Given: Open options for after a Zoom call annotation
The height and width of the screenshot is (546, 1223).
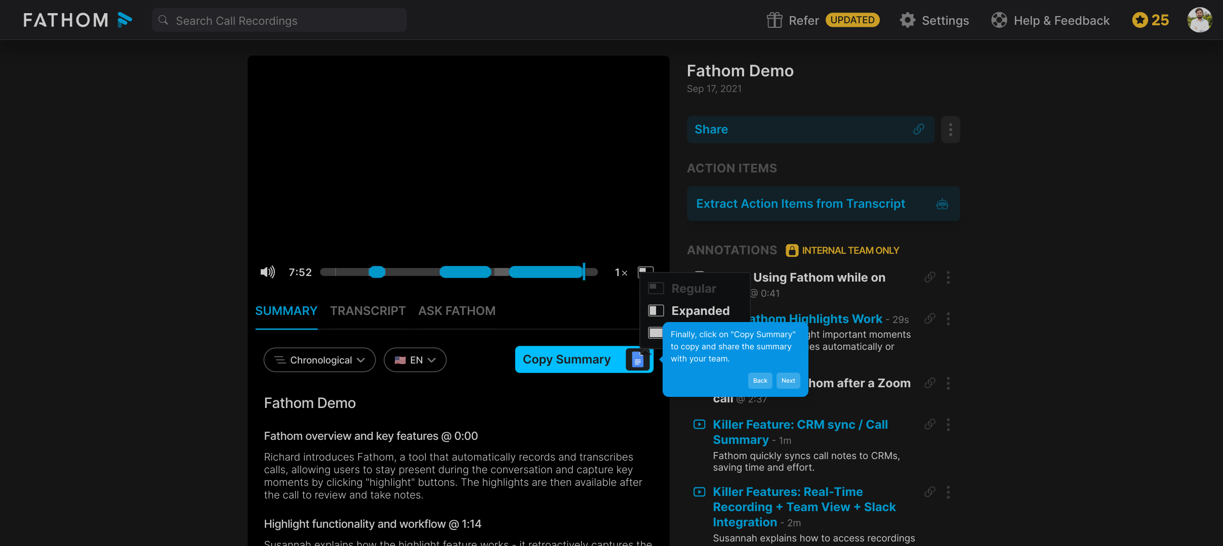Looking at the screenshot, I should (948, 383).
